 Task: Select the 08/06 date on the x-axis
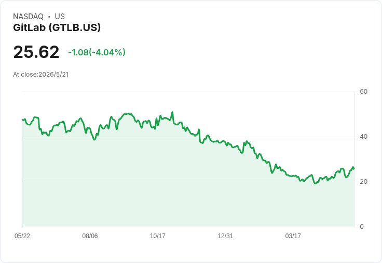click(90, 236)
